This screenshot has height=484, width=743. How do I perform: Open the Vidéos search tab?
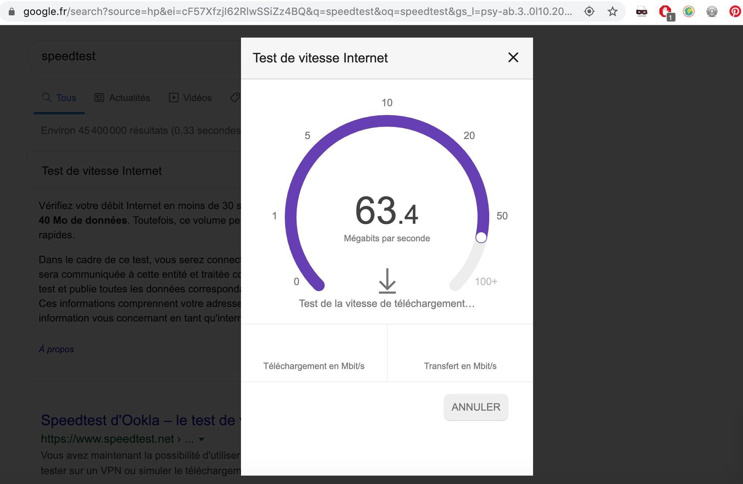(190, 98)
